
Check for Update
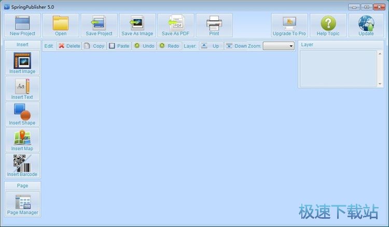[x=366, y=25]
